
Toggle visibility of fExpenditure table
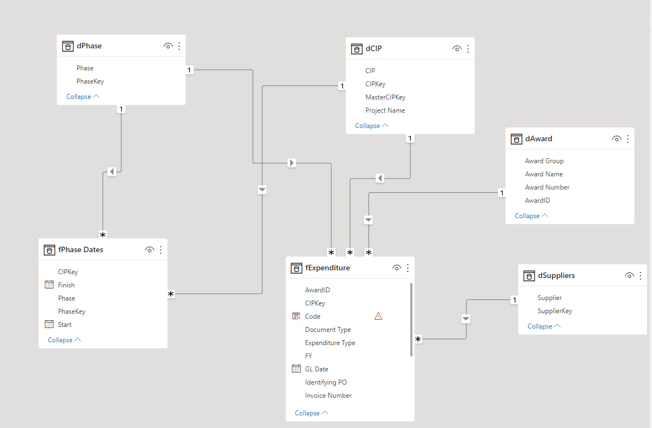click(x=396, y=268)
